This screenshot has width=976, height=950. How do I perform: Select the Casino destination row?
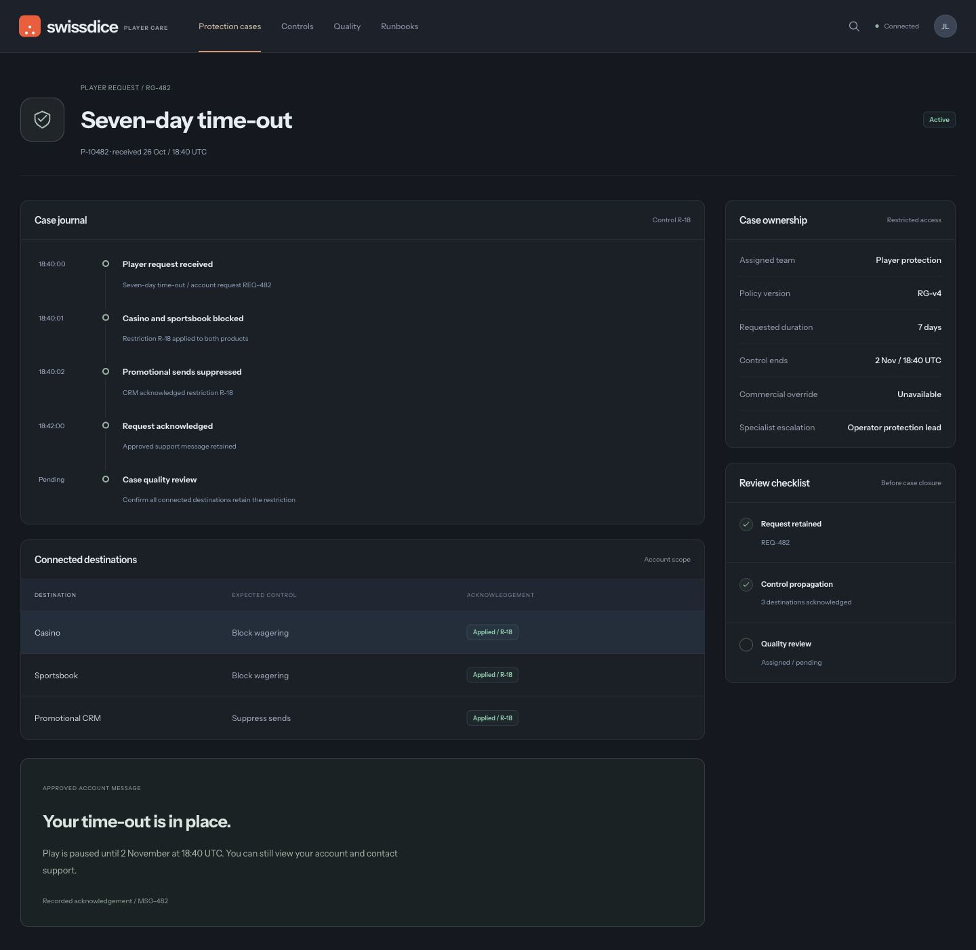(363, 632)
